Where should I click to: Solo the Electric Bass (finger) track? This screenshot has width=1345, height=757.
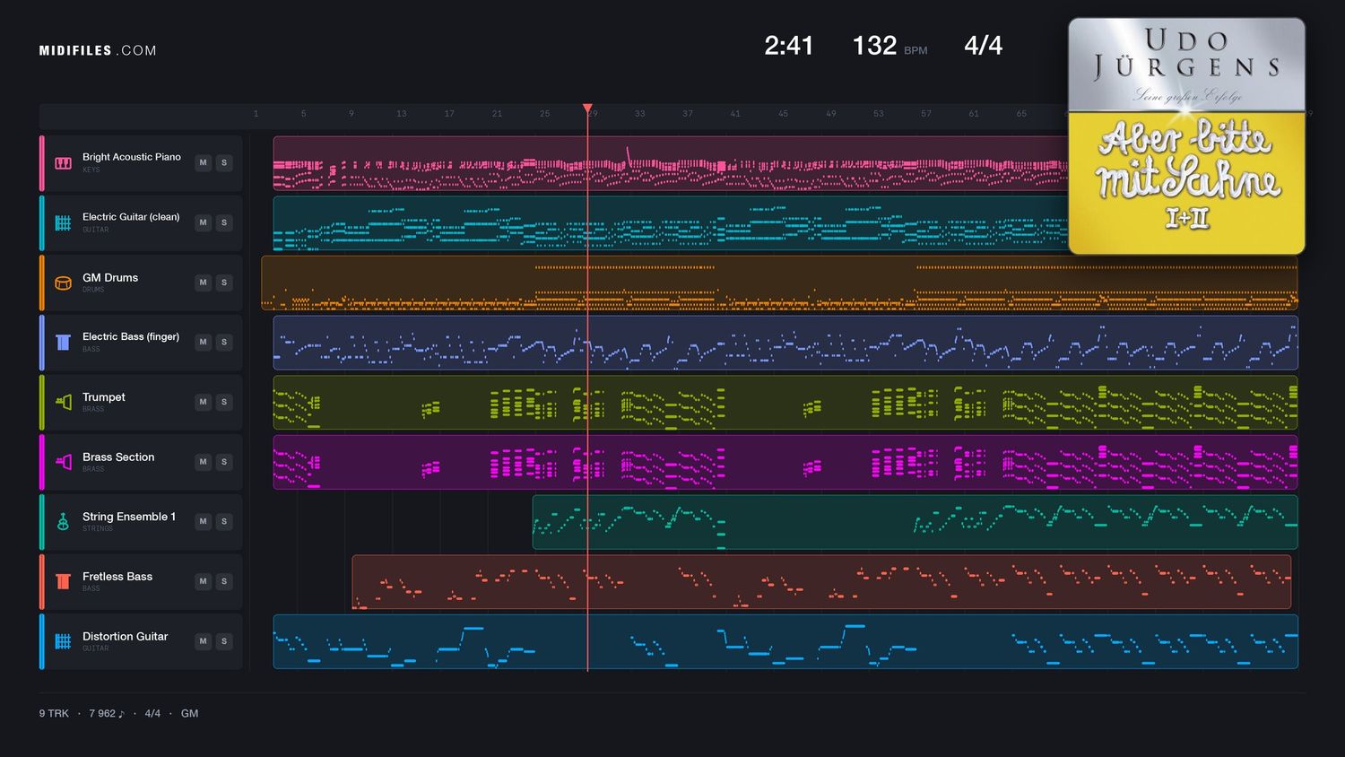pos(224,342)
